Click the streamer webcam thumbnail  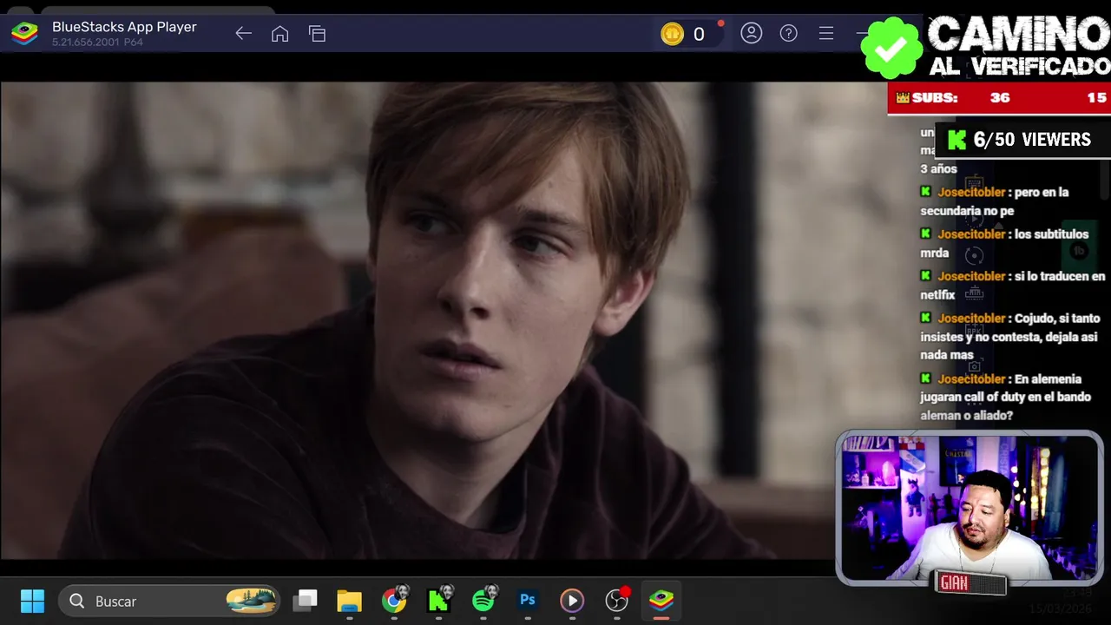pos(970,508)
